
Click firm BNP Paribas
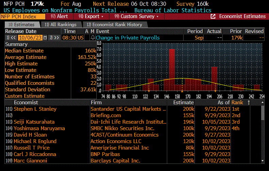(105, 154)
